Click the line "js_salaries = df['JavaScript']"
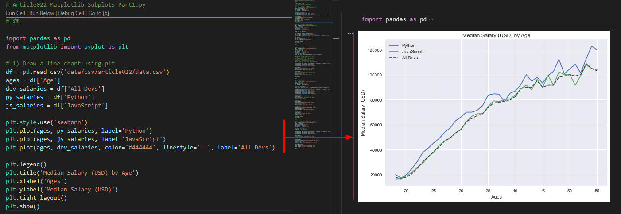The height and width of the screenshot is (214, 621). [x=57, y=106]
